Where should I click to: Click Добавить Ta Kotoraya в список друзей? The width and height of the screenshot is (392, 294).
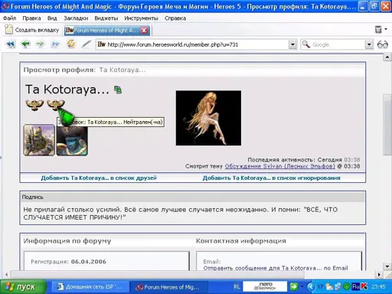point(99,178)
